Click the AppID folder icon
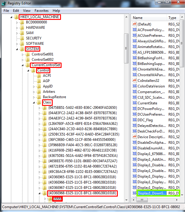Viewport: 185px width, 212px height. click(x=39, y=86)
